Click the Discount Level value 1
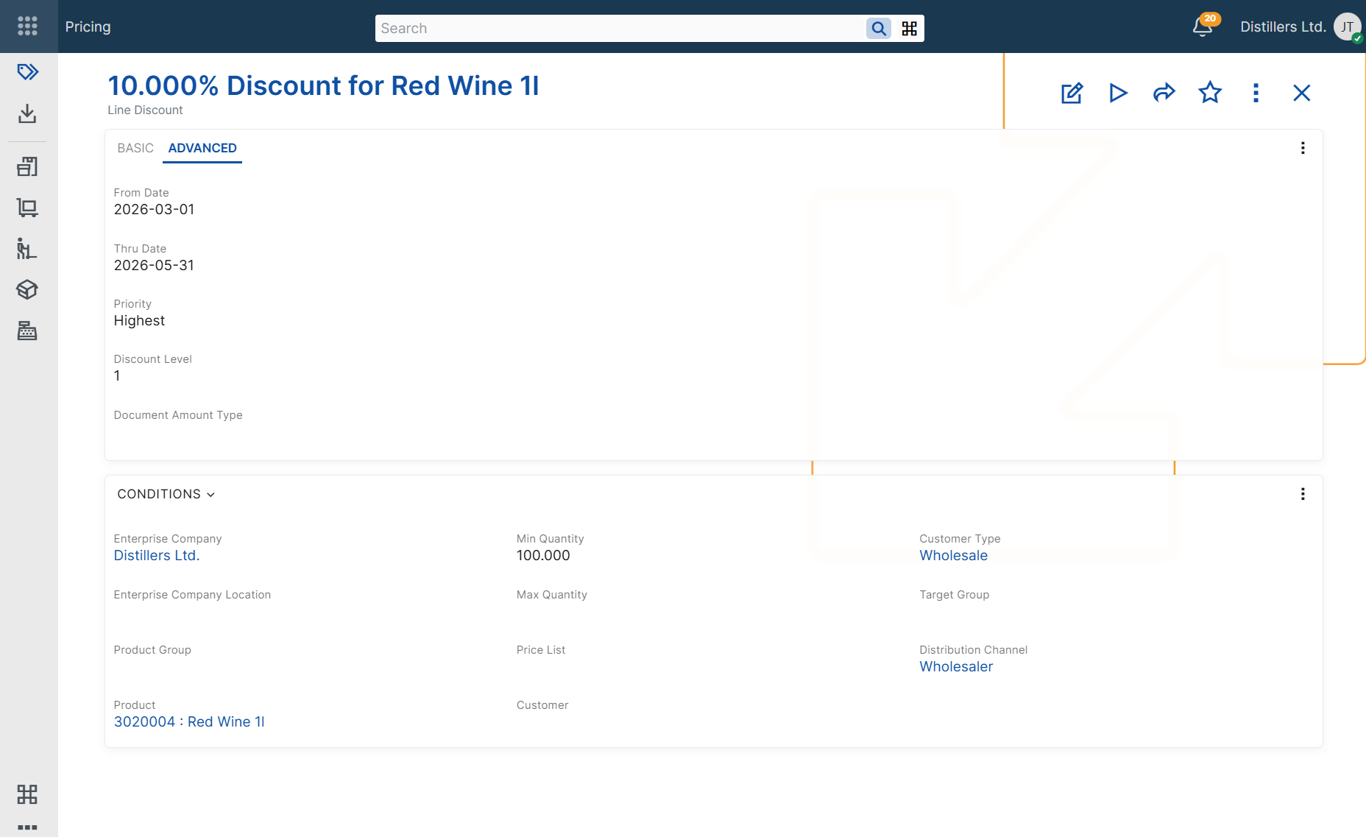The height and width of the screenshot is (837, 1366). point(117,376)
